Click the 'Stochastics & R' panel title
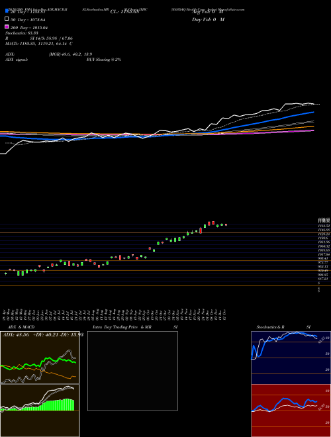This screenshot has width=331, height=437. (x=270, y=327)
